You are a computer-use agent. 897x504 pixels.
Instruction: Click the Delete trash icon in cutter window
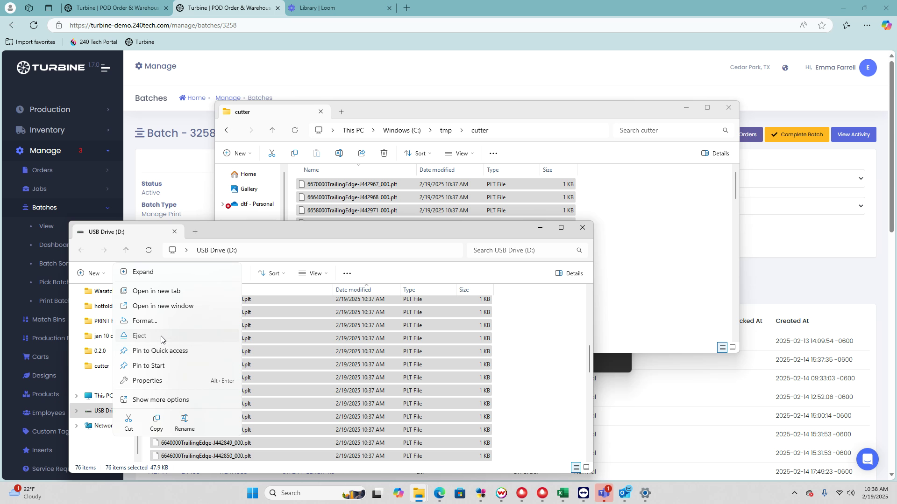[x=384, y=154]
